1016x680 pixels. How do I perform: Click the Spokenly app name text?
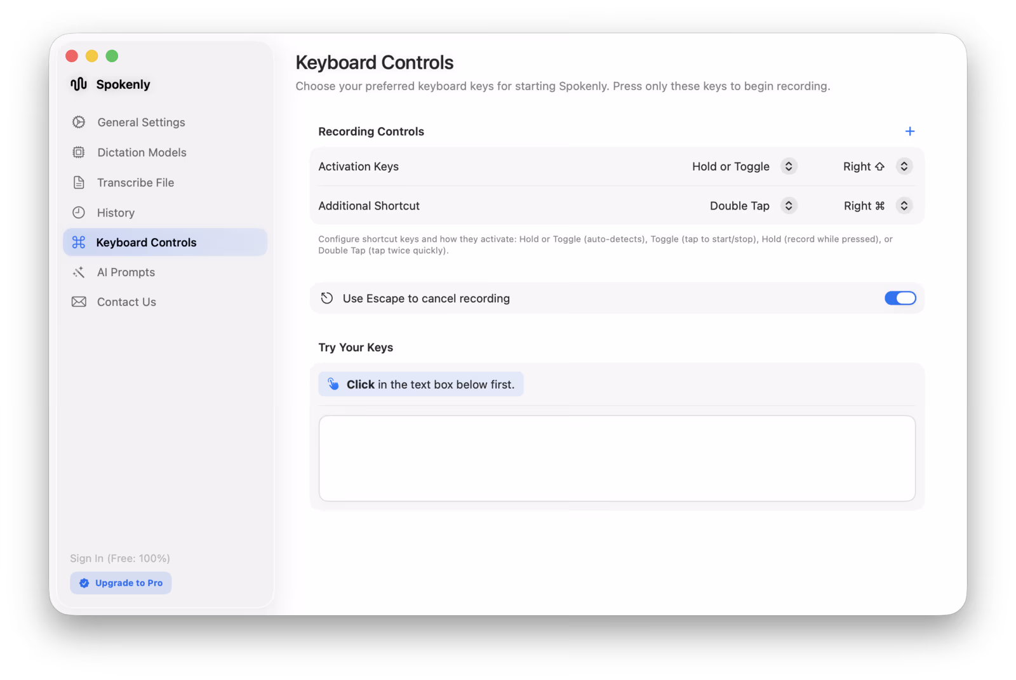[x=123, y=84]
